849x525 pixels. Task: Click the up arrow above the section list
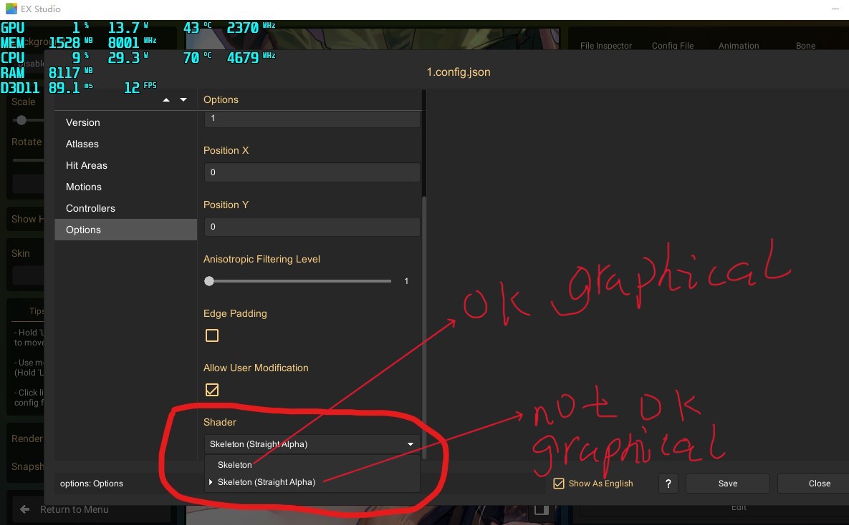(166, 100)
